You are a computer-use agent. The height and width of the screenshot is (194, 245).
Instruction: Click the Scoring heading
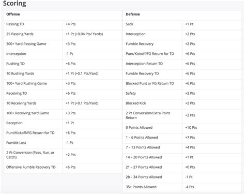coord(14,4)
